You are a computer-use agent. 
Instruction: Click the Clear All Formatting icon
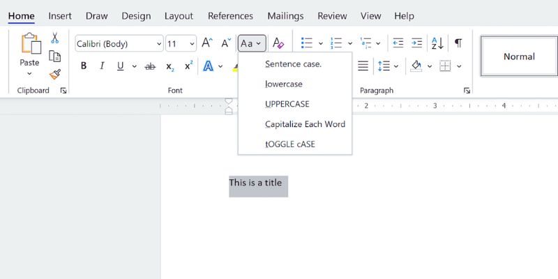278,43
